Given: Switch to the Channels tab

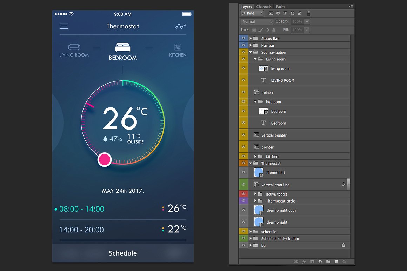Looking at the screenshot, I should pyautogui.click(x=263, y=6).
